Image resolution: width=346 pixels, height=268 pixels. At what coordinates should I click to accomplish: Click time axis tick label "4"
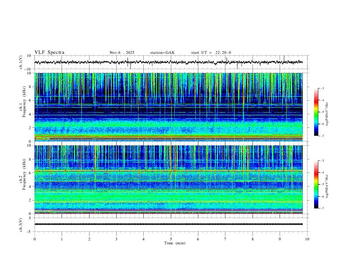(x=143, y=239)
